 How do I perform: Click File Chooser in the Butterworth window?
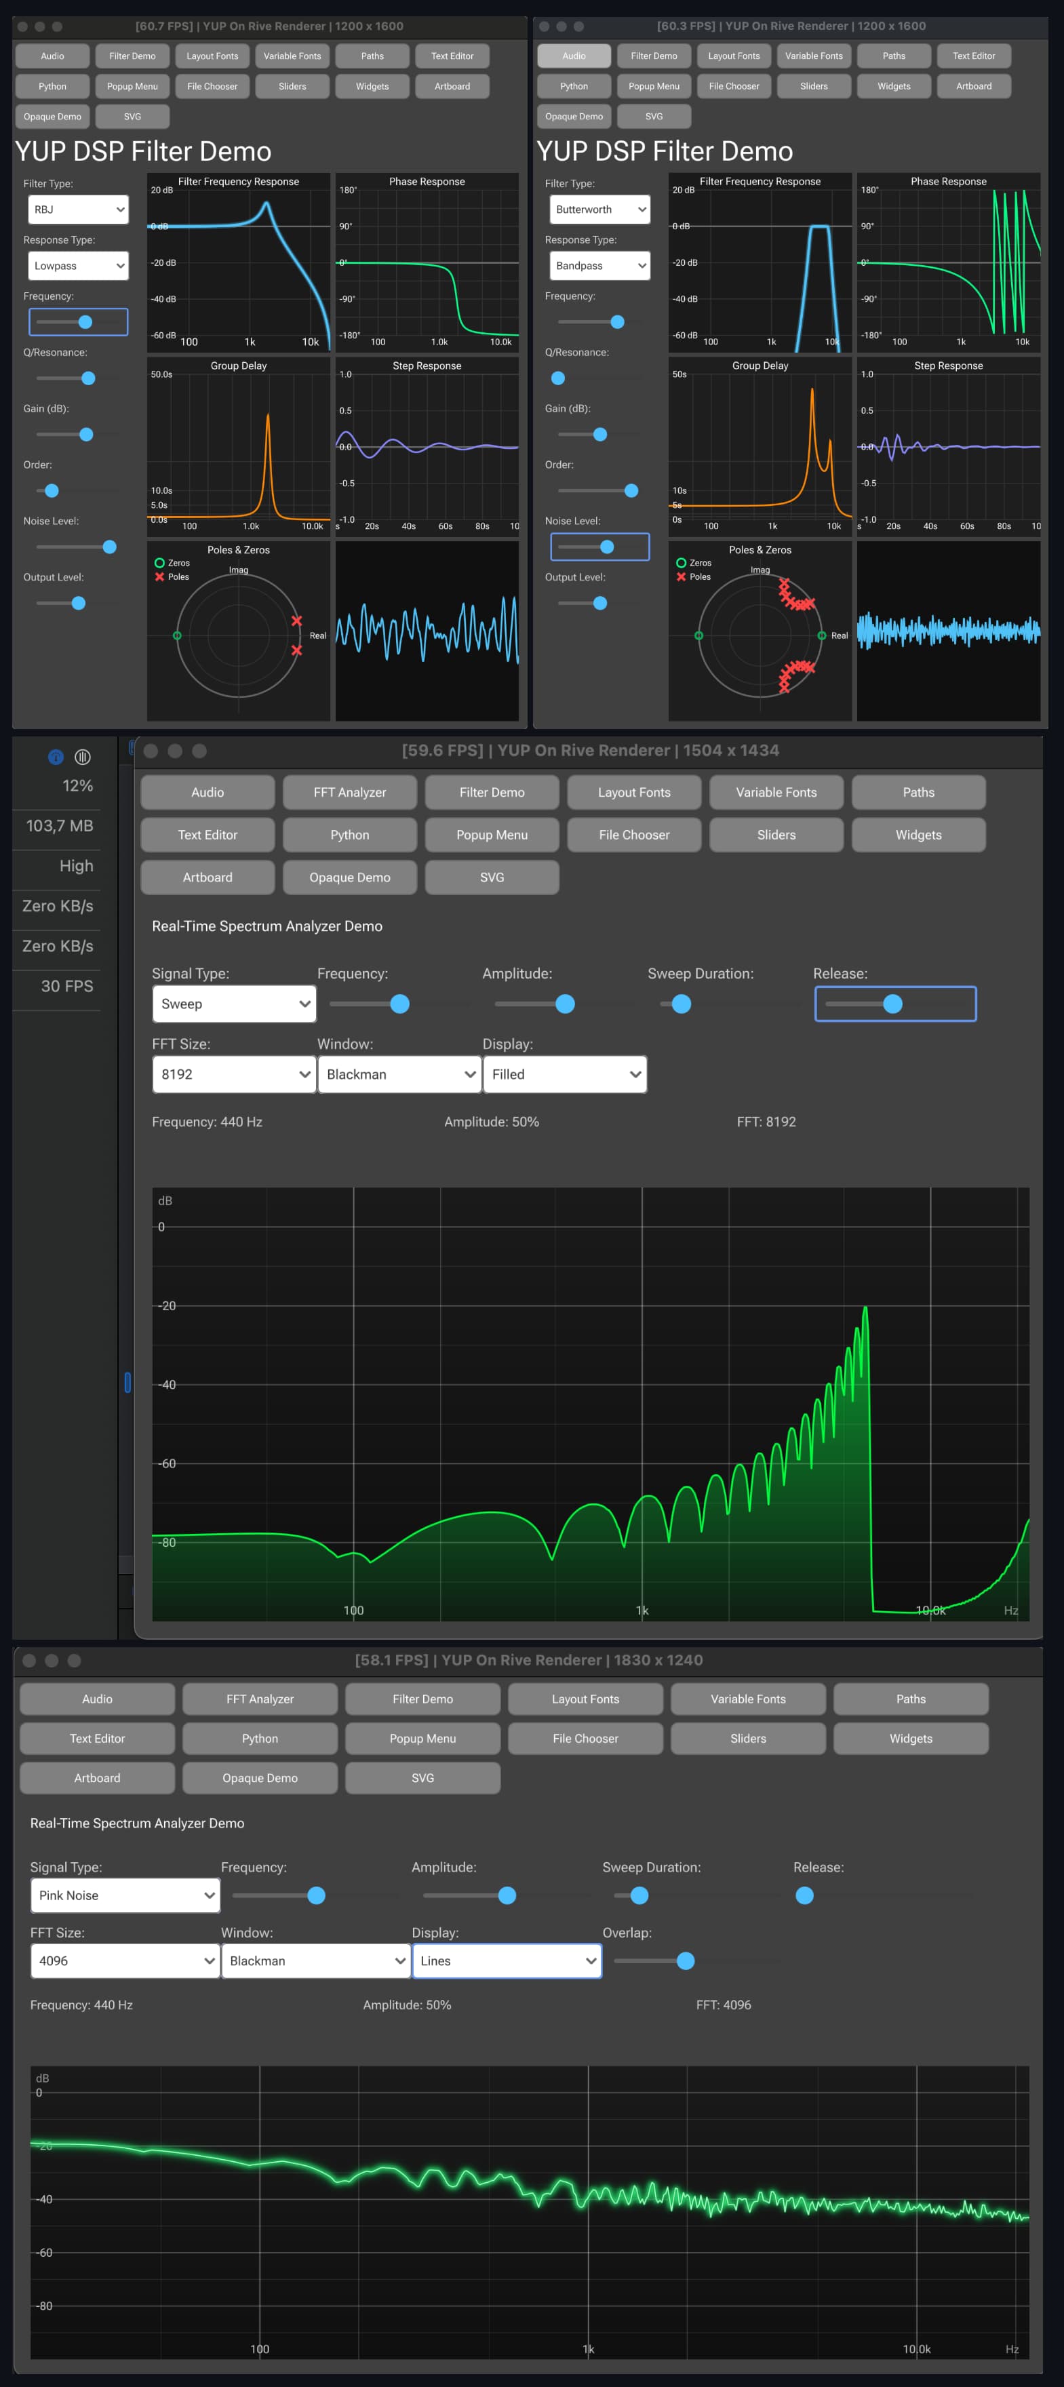[x=734, y=86]
